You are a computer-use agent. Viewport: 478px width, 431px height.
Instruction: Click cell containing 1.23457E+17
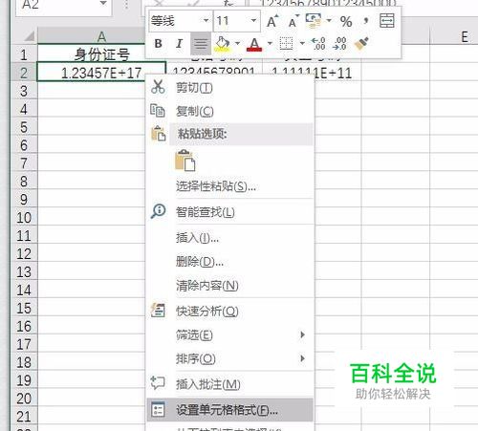[x=101, y=73]
